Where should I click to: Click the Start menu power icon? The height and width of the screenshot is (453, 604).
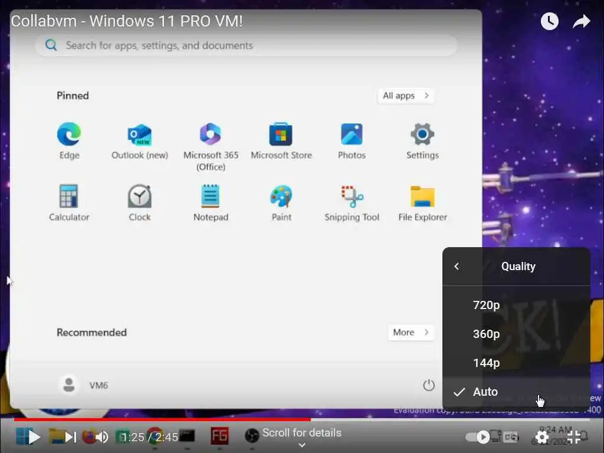tap(429, 385)
